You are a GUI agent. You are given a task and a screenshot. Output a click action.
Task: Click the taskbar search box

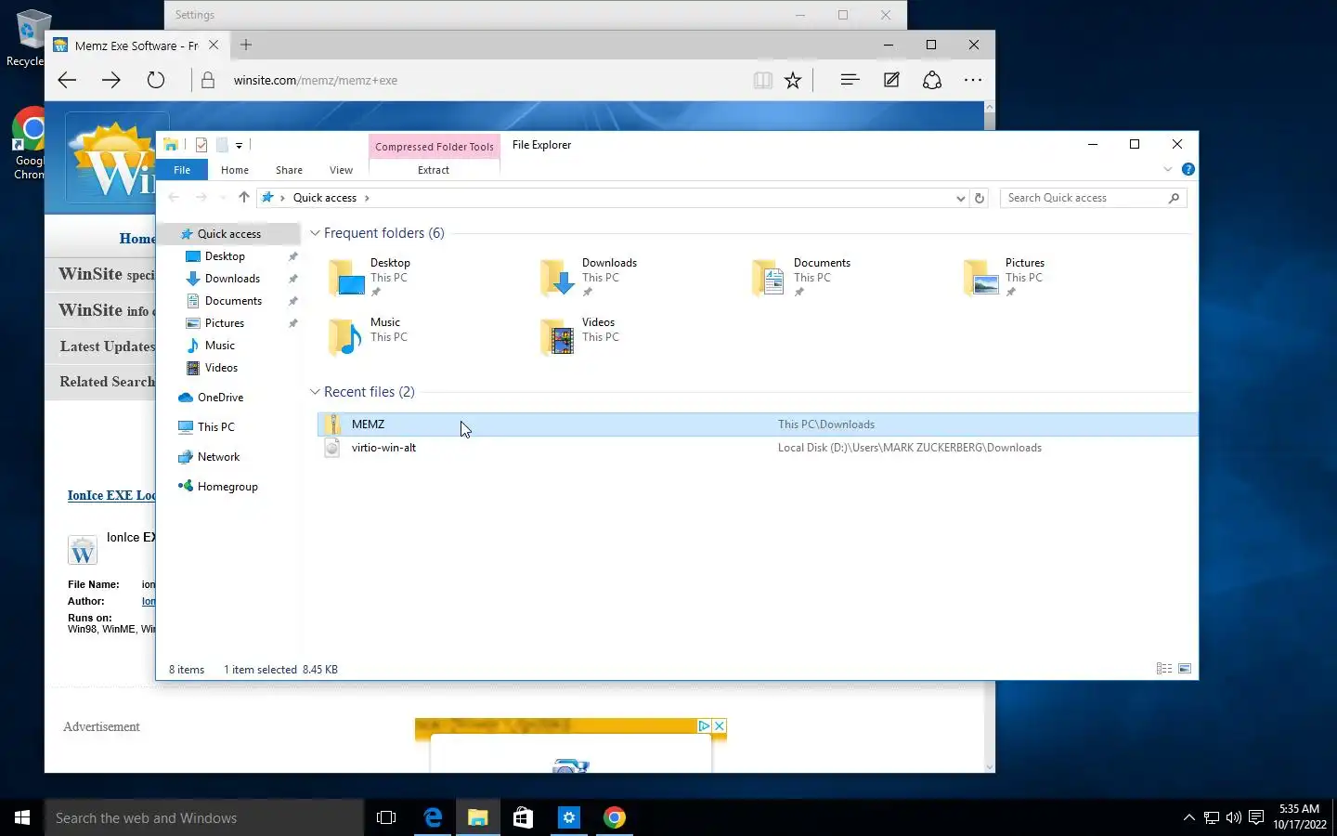204,818
